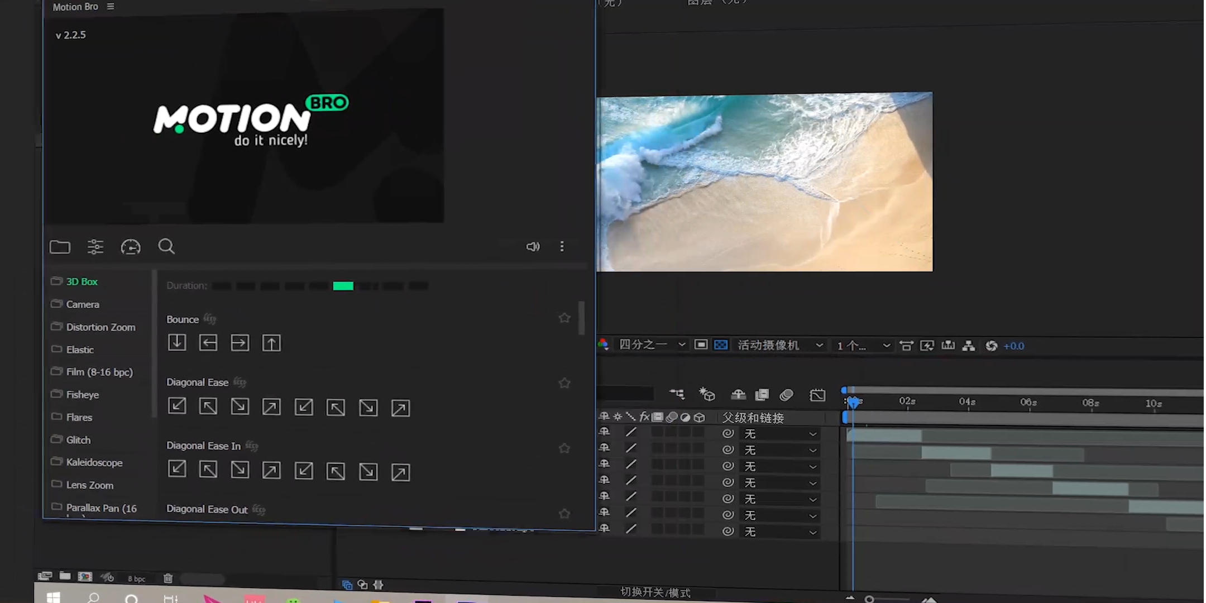Click the preset list scrollbar in Motion Bro

tap(581, 317)
